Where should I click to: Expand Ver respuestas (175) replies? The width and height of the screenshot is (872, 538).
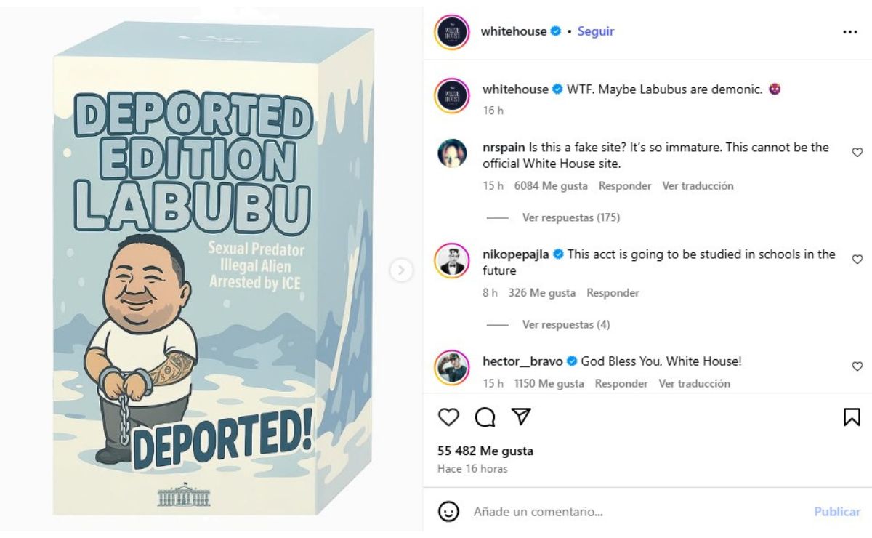[x=570, y=217]
